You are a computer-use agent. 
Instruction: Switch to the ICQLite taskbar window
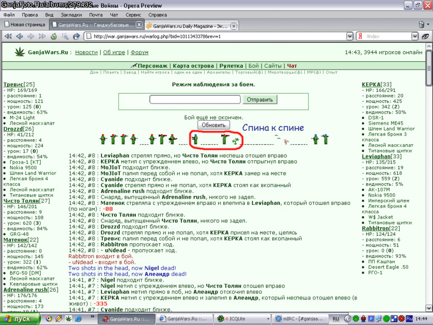(242, 319)
